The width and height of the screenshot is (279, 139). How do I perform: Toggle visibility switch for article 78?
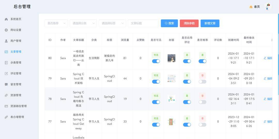pyautogui.click(x=156, y=102)
